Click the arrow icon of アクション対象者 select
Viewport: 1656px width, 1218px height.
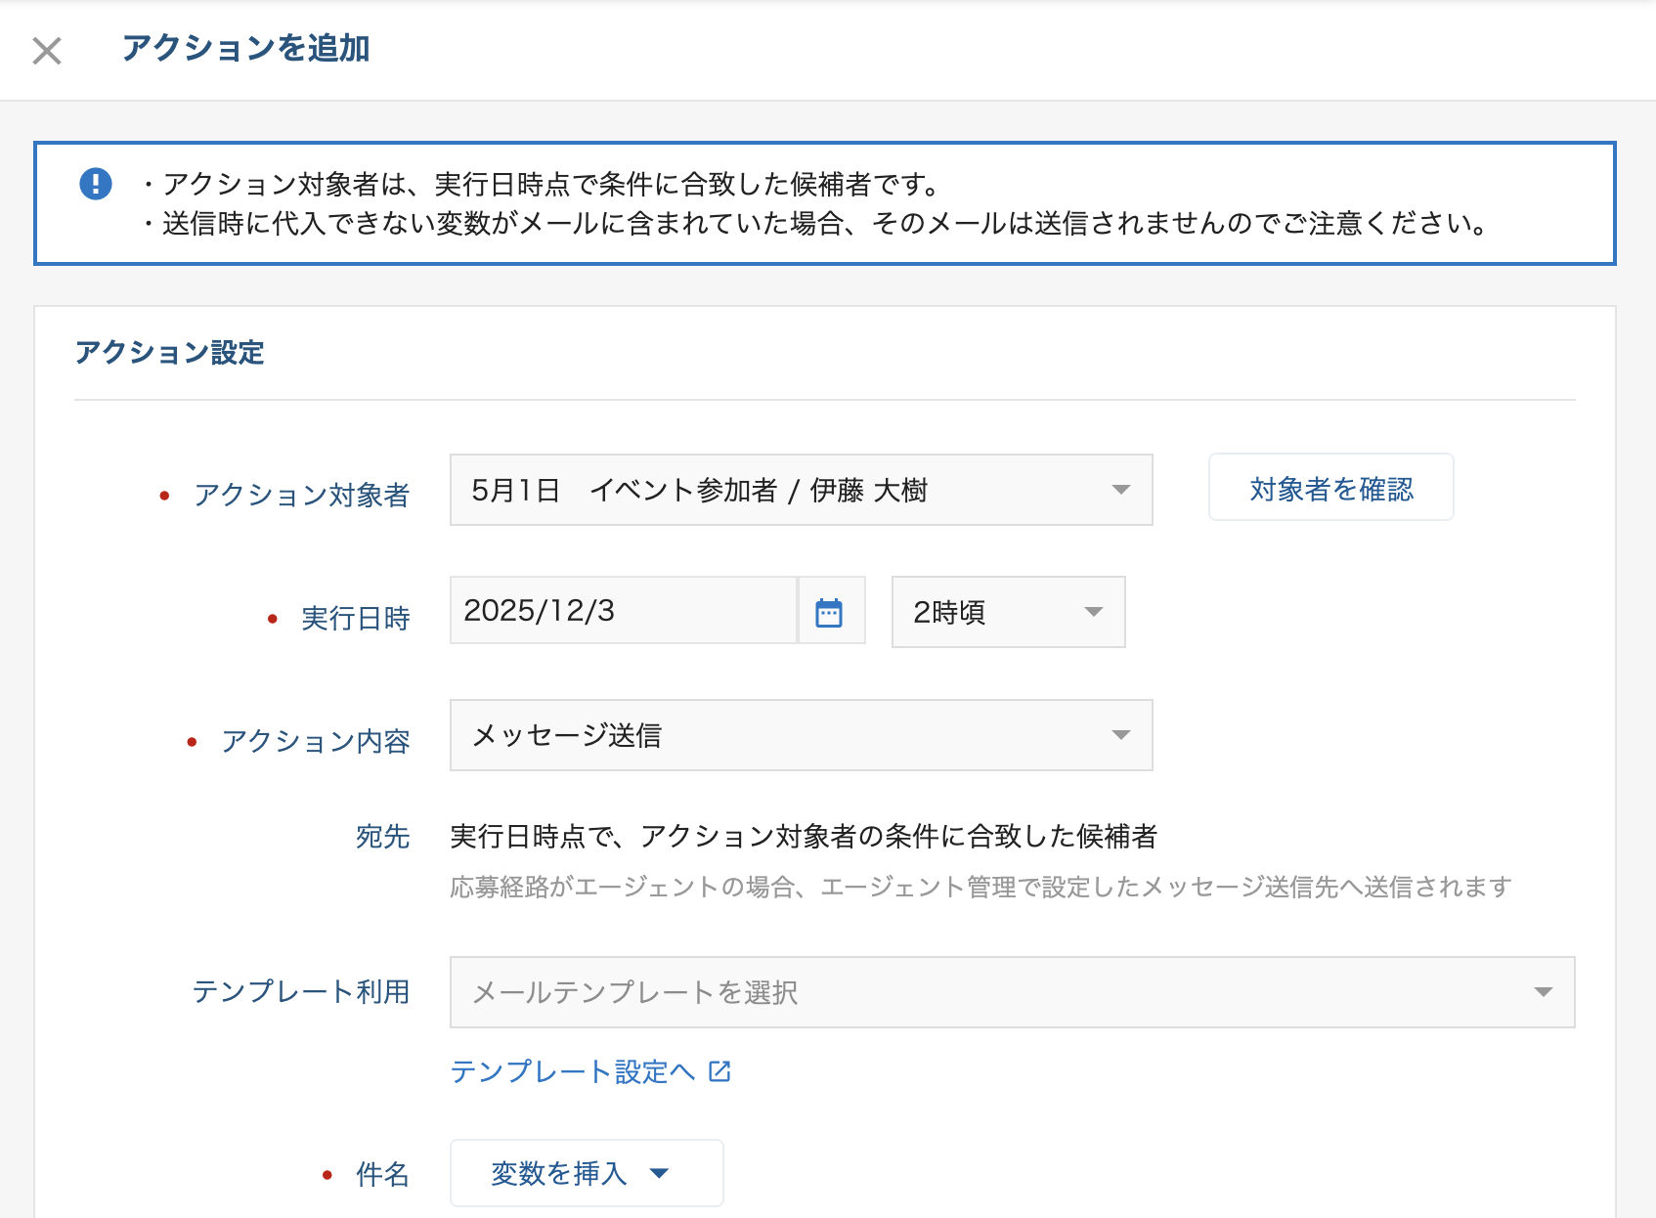tap(1120, 490)
